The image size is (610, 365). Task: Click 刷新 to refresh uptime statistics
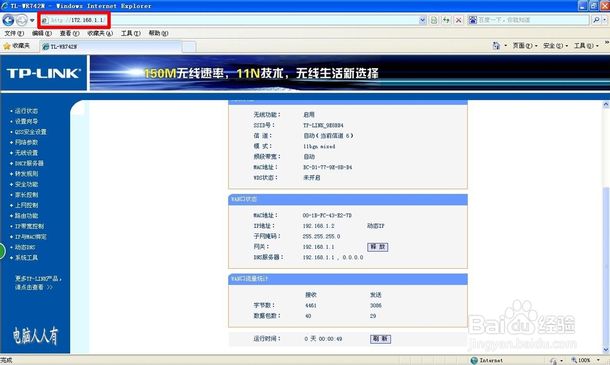click(x=379, y=339)
